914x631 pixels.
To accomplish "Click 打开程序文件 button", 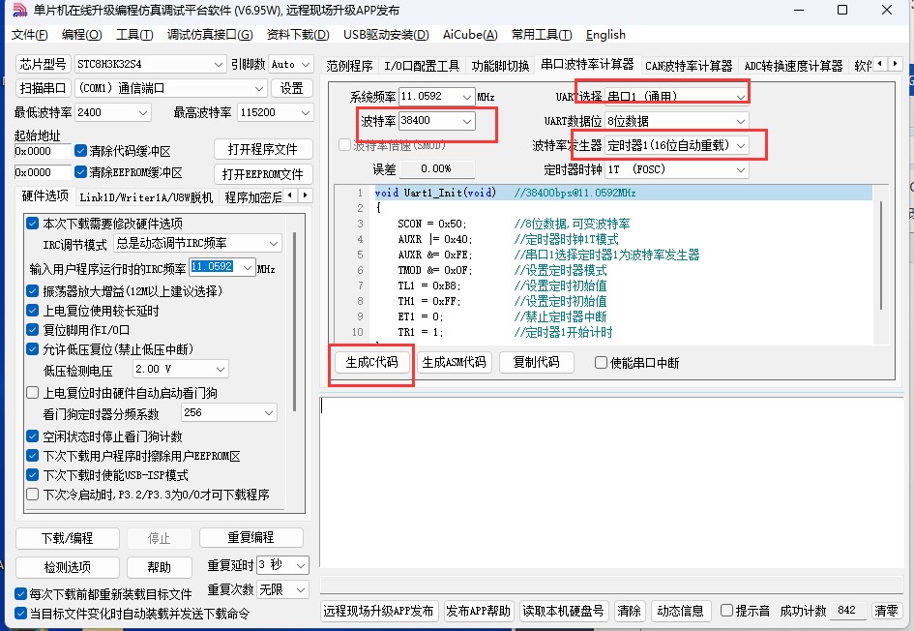I will (x=263, y=149).
